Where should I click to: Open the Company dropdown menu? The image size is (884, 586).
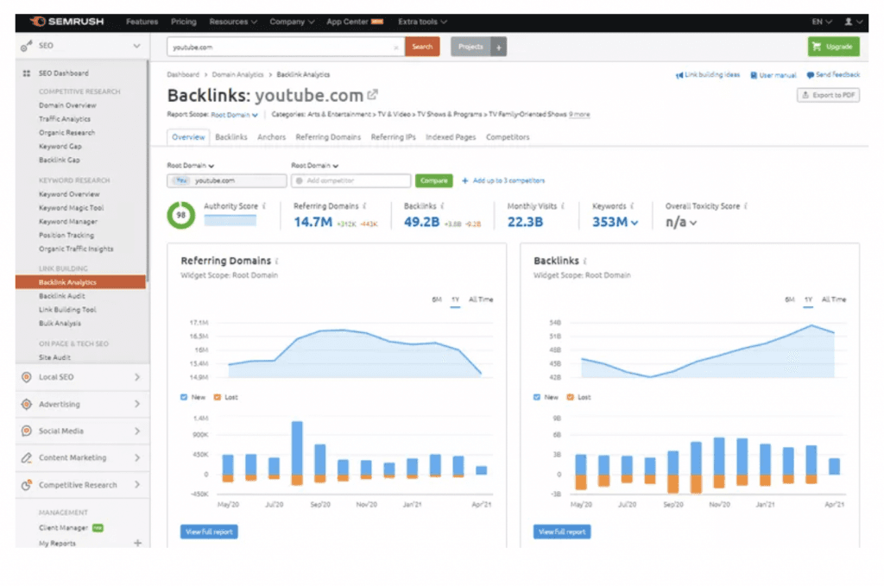point(292,22)
